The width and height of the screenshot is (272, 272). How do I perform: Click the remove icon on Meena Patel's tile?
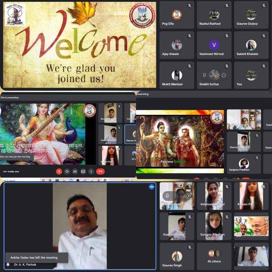click(x=186, y=196)
